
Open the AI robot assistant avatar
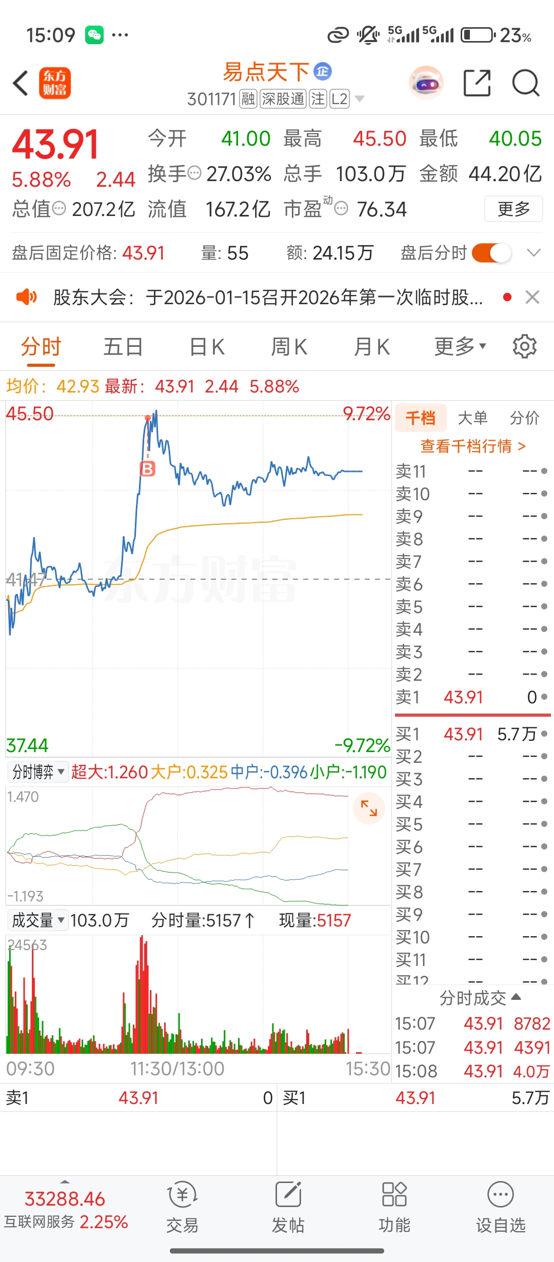(x=426, y=83)
